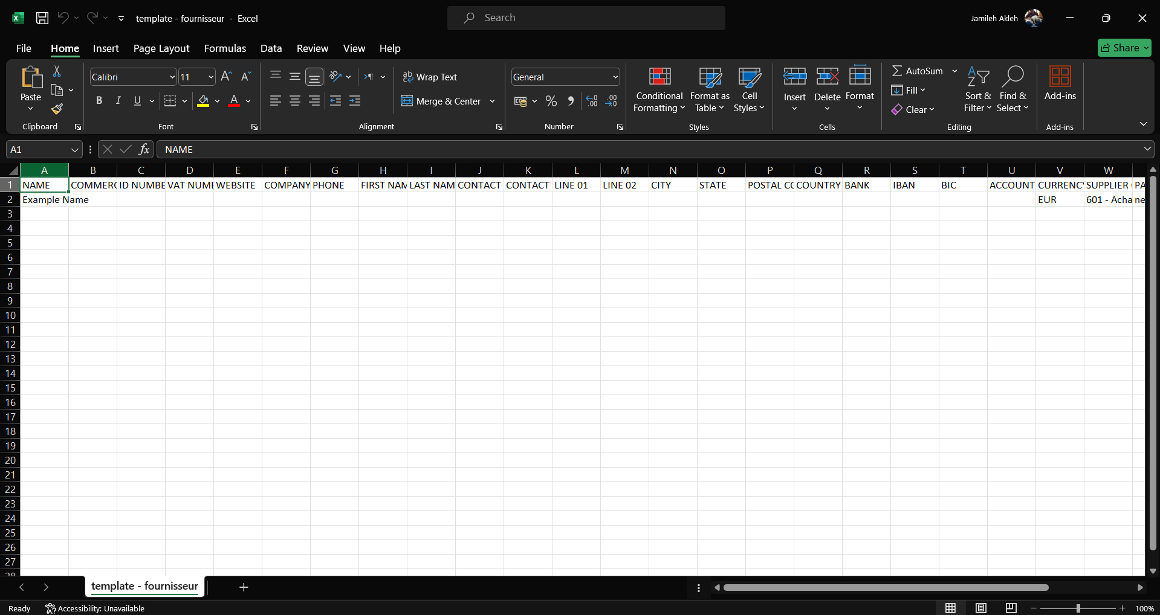Click the Paste clipboard icon
1160x615 pixels.
point(31,78)
